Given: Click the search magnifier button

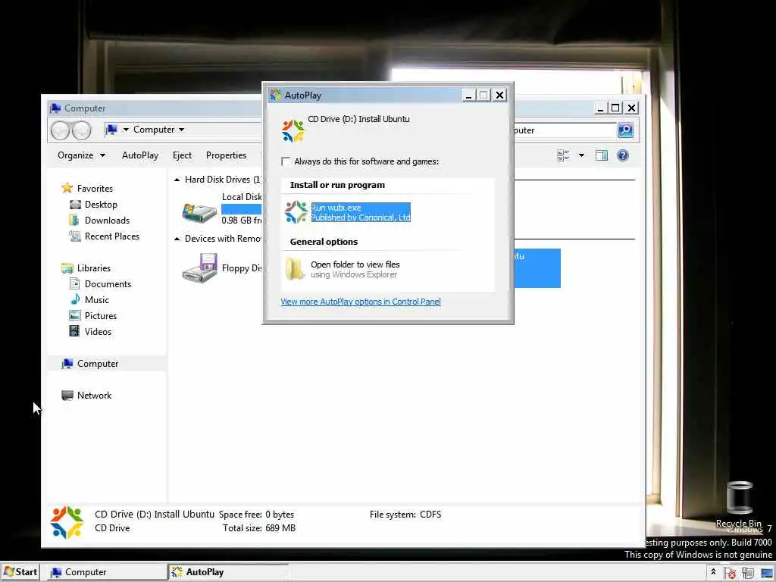Looking at the screenshot, I should click(625, 130).
